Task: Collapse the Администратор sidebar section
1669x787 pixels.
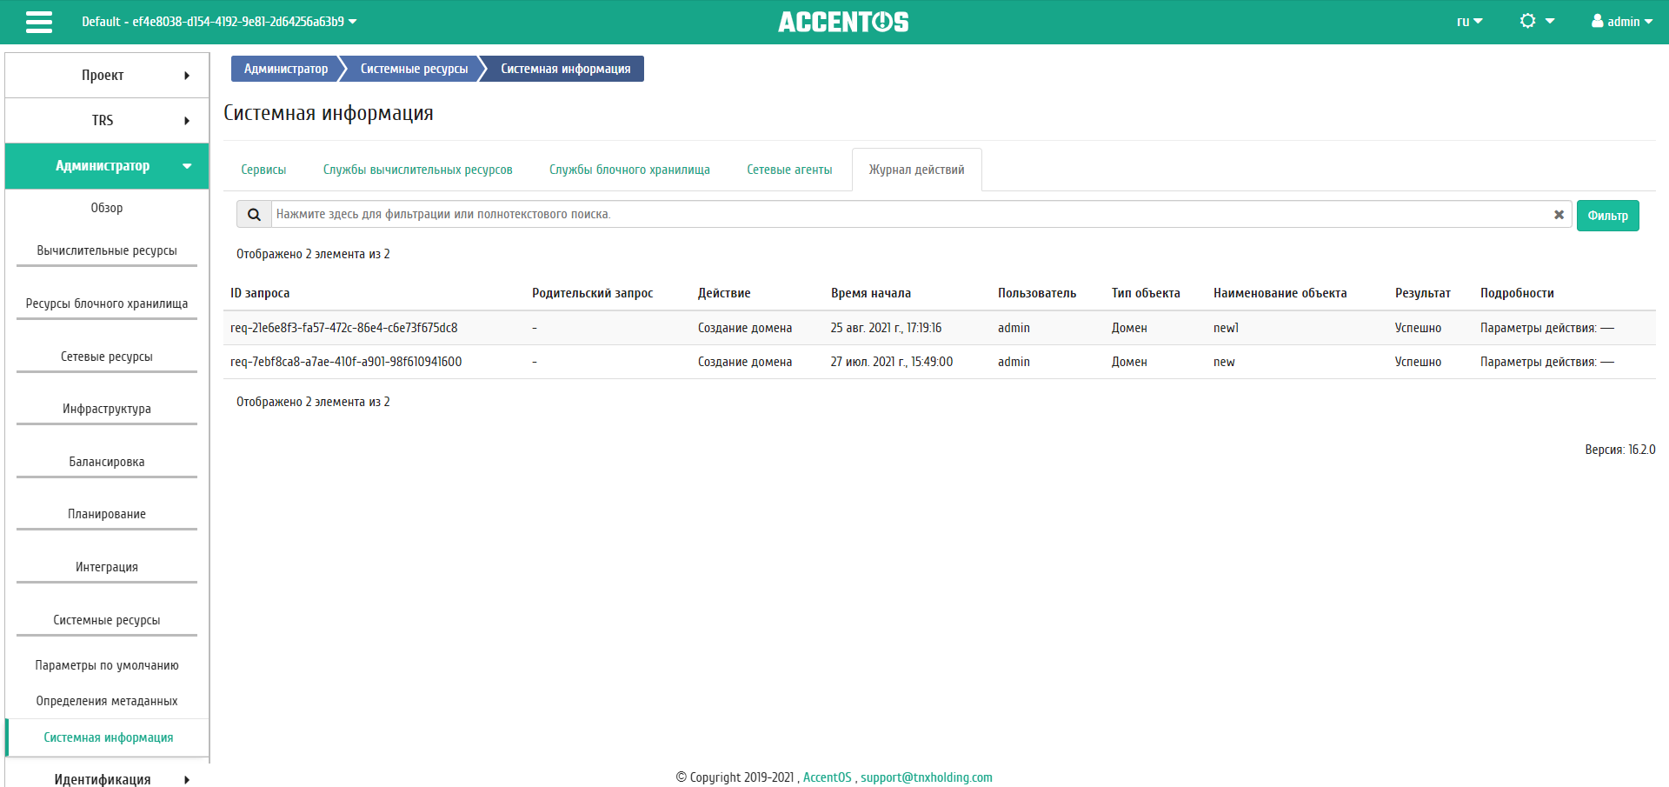Action: click(107, 166)
